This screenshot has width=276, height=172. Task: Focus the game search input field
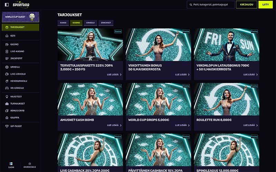click(x=211, y=4)
